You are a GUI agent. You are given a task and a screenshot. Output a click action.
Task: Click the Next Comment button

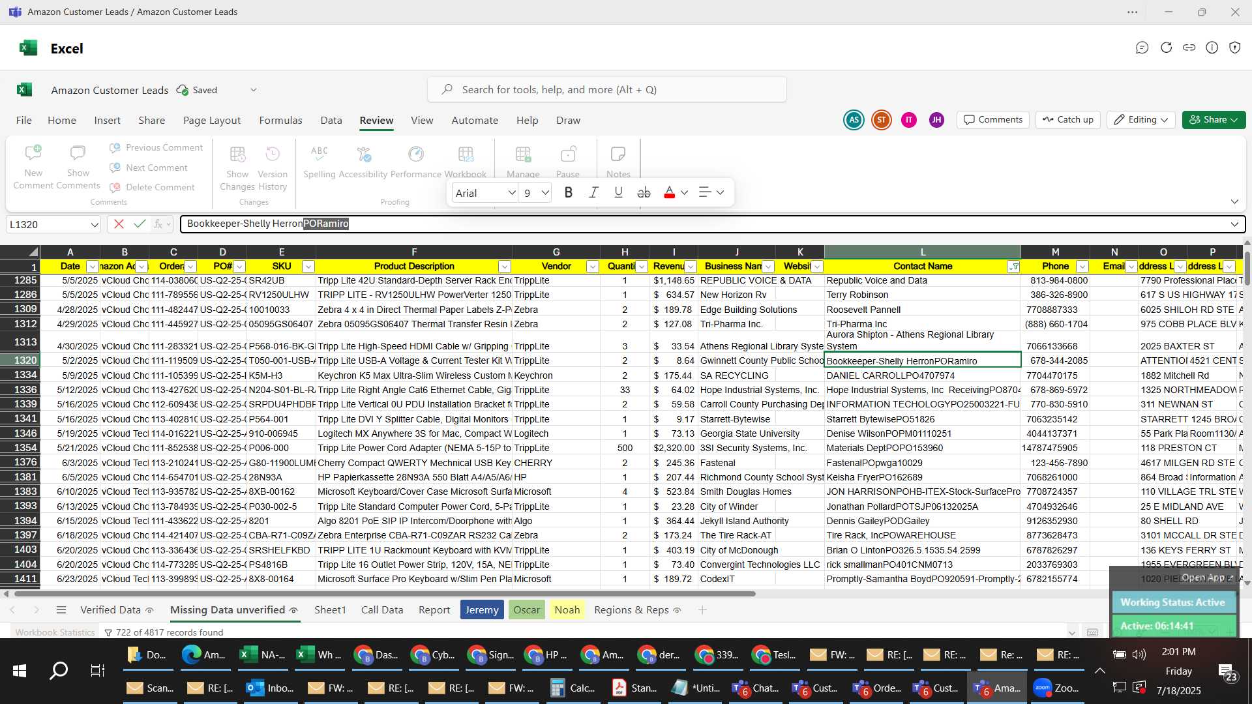tap(149, 168)
